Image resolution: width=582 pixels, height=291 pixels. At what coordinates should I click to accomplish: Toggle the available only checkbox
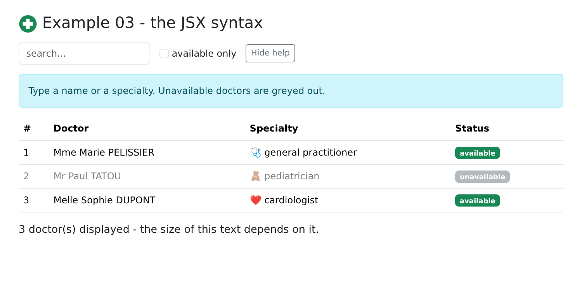[x=164, y=54]
